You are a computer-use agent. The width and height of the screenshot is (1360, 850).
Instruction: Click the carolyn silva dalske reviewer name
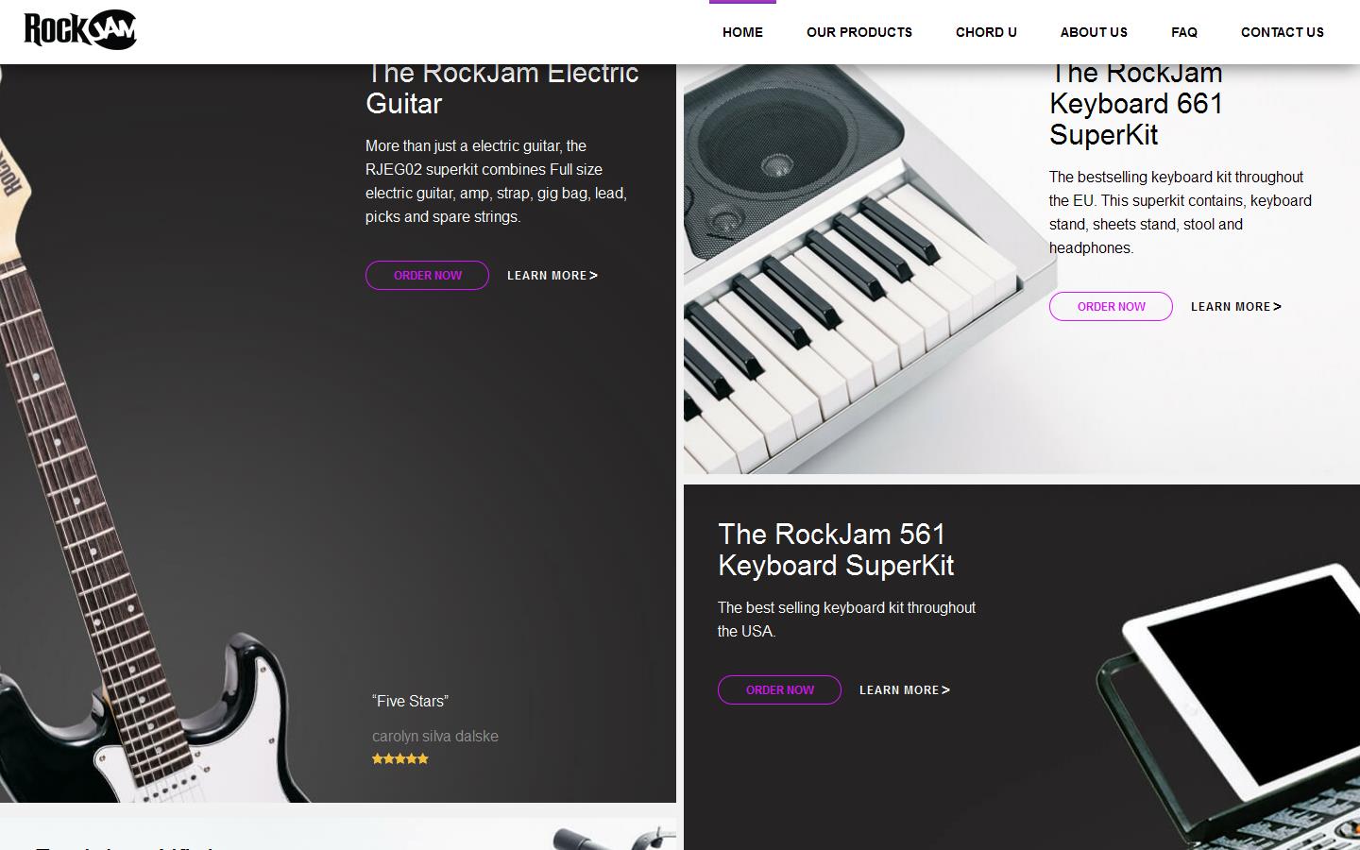(435, 737)
